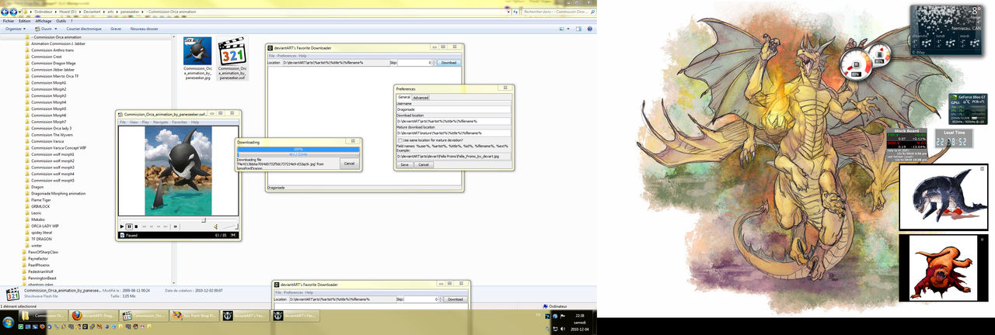Switch to the General tab in Preferences
This screenshot has height=335, width=995.
tap(404, 98)
